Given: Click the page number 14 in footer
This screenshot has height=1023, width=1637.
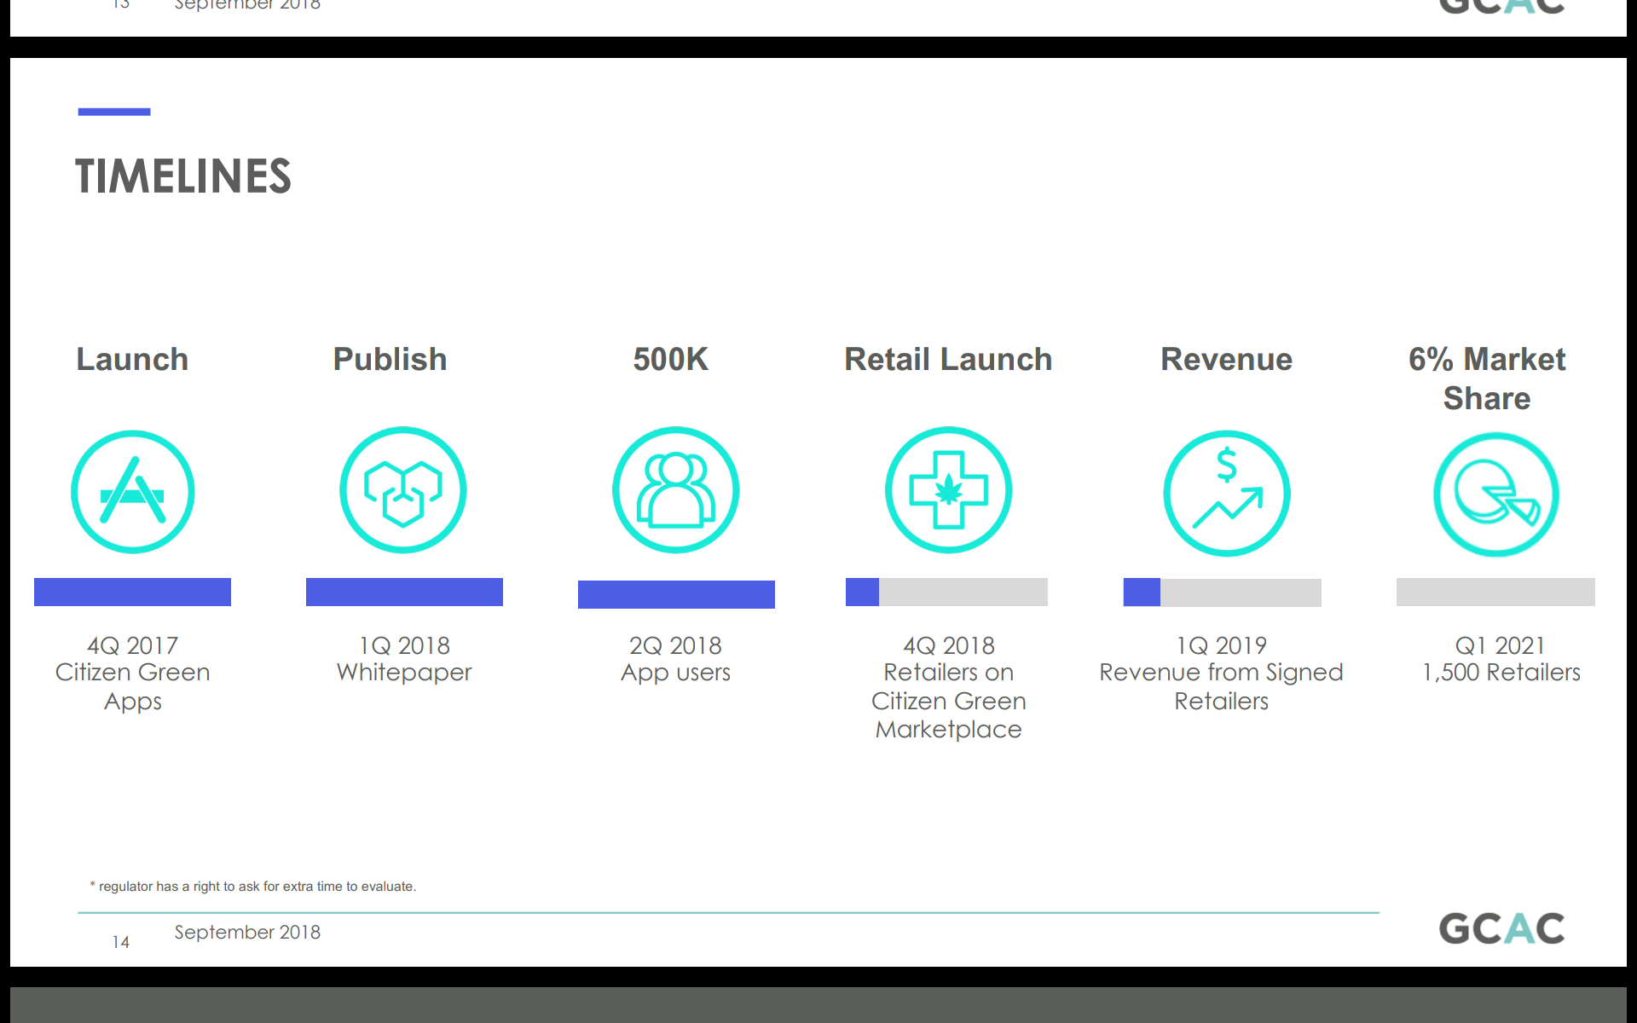Looking at the screenshot, I should coord(121,942).
